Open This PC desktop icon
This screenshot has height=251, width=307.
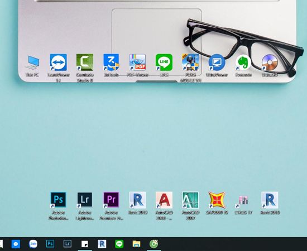[32, 62]
